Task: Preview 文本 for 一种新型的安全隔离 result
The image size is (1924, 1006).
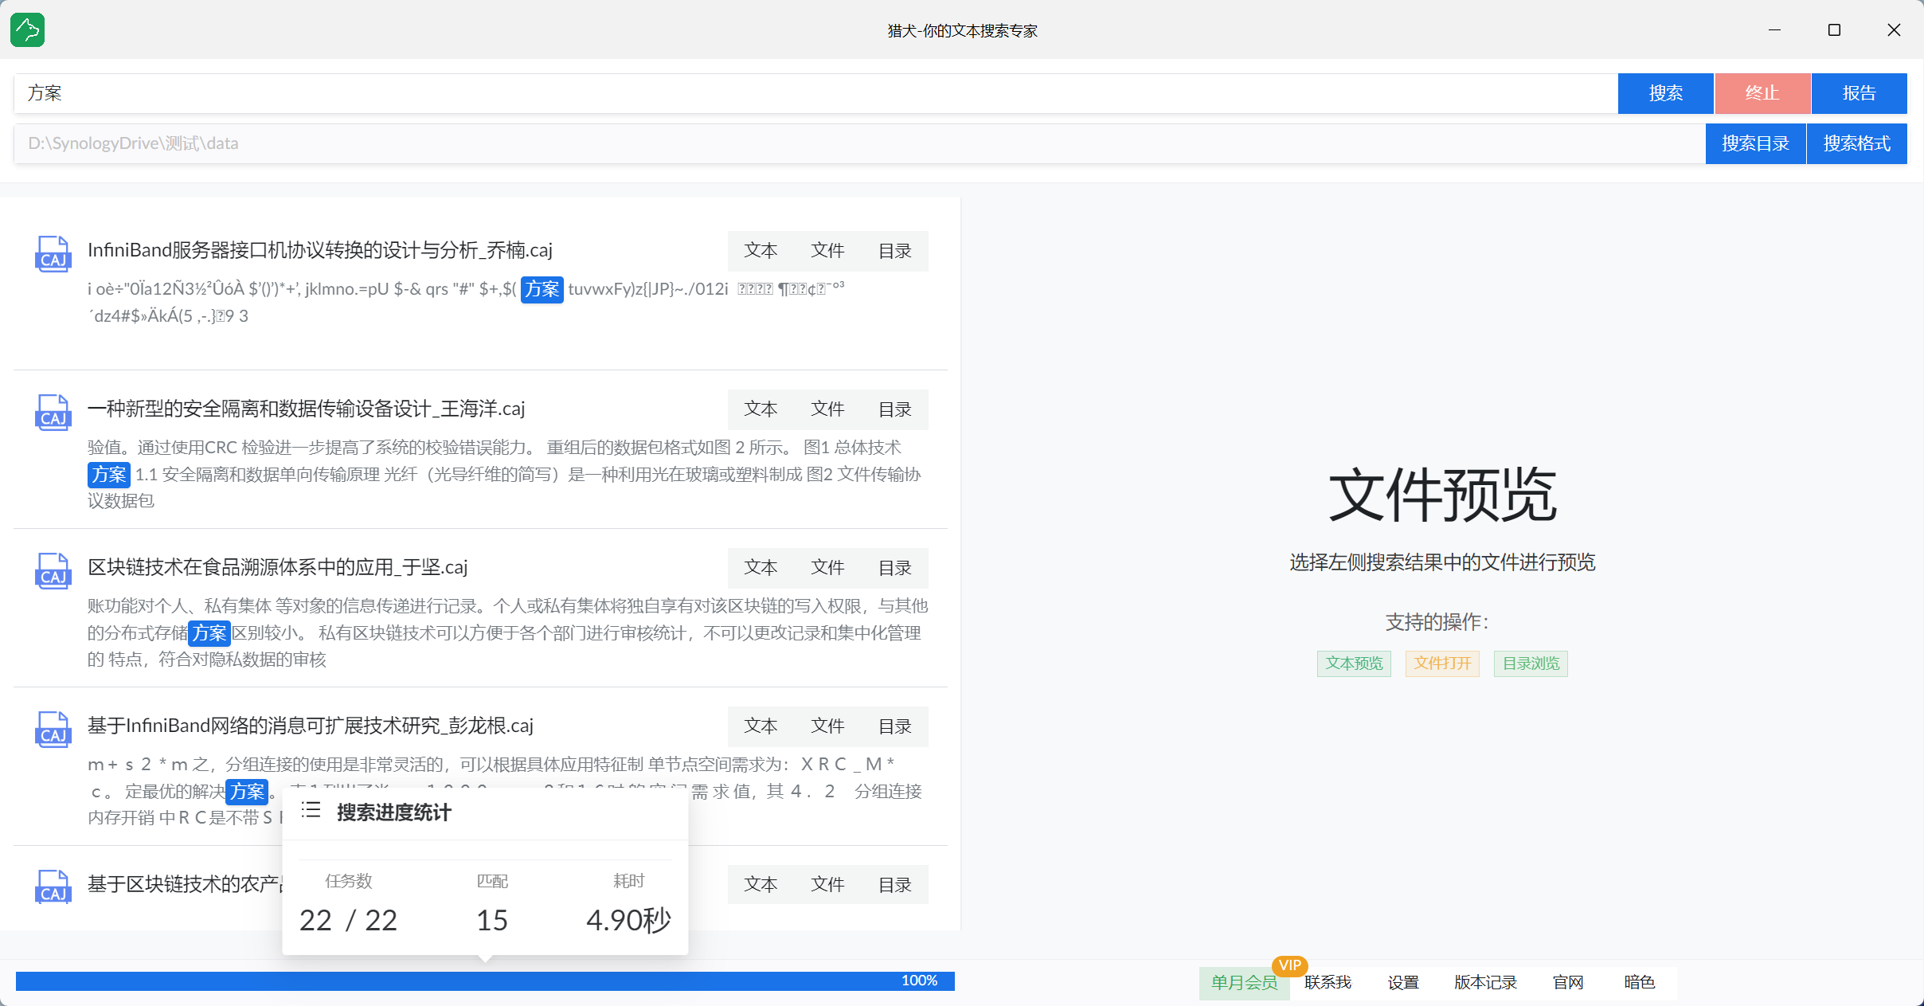Action: (761, 409)
